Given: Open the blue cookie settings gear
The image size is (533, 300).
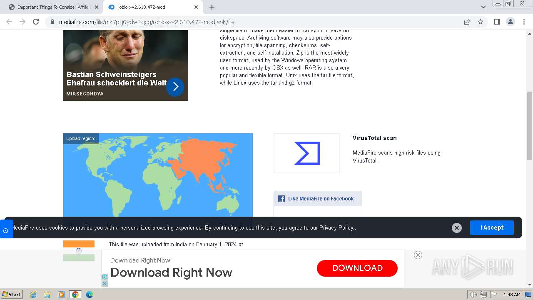Looking at the screenshot, I should [6, 230].
